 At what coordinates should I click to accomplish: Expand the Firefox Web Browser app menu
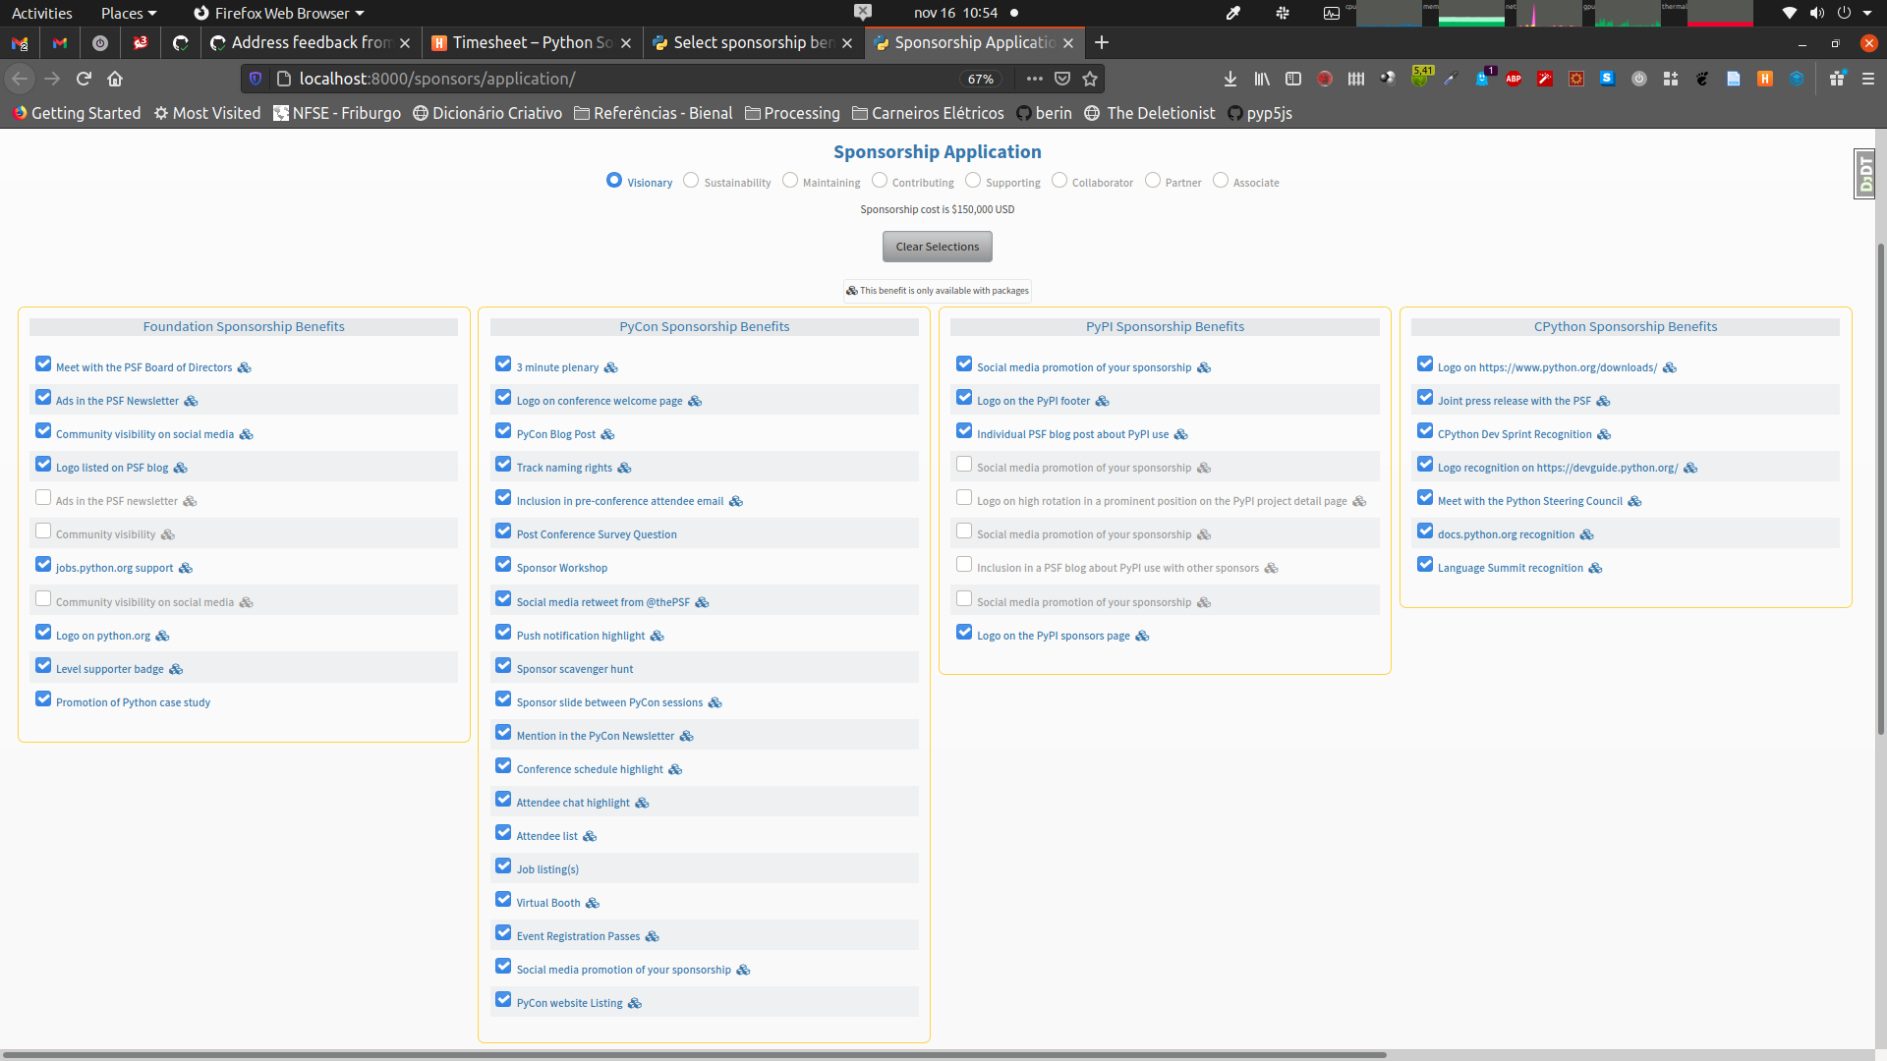[280, 13]
